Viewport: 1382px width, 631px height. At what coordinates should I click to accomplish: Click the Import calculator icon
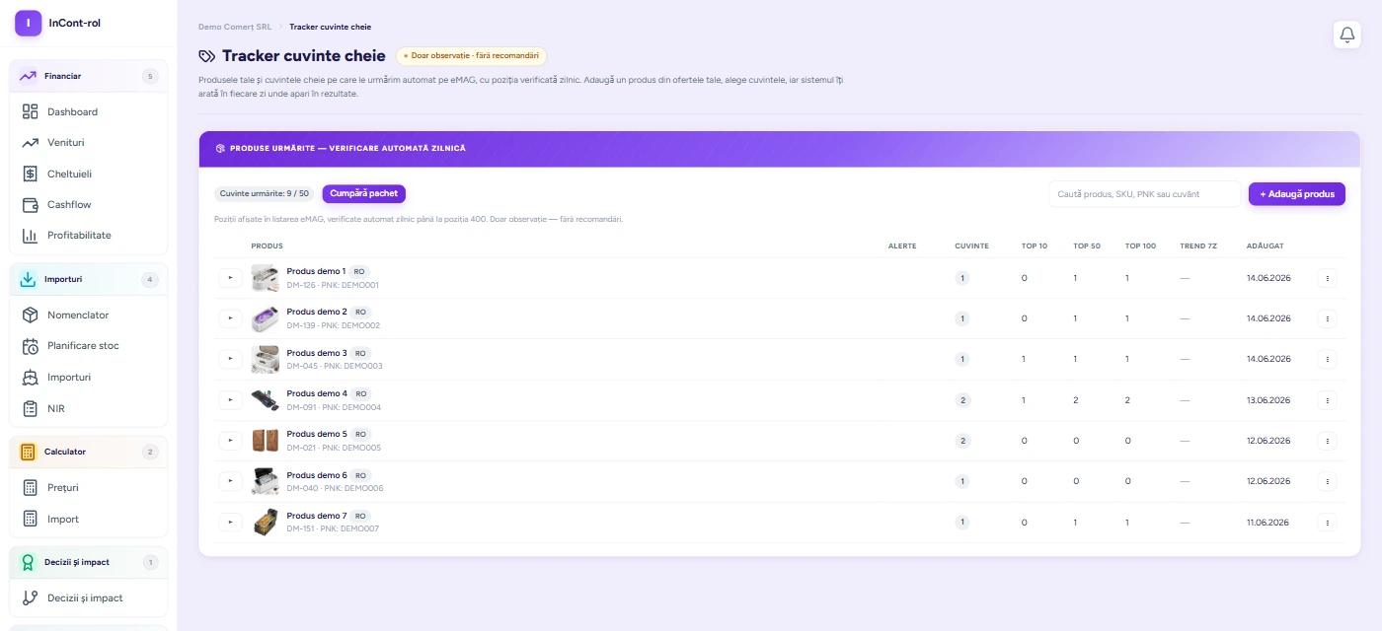[30, 519]
